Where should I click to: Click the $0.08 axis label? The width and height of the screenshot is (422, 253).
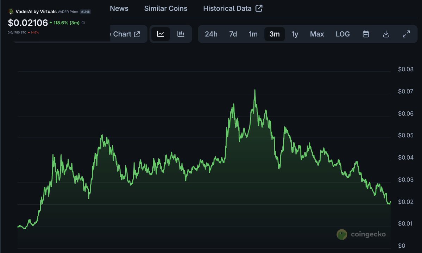tap(405, 69)
